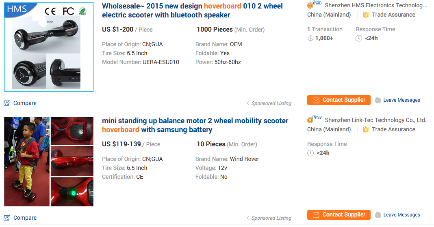Expand the first Sponsored Listing arrow

point(248,103)
